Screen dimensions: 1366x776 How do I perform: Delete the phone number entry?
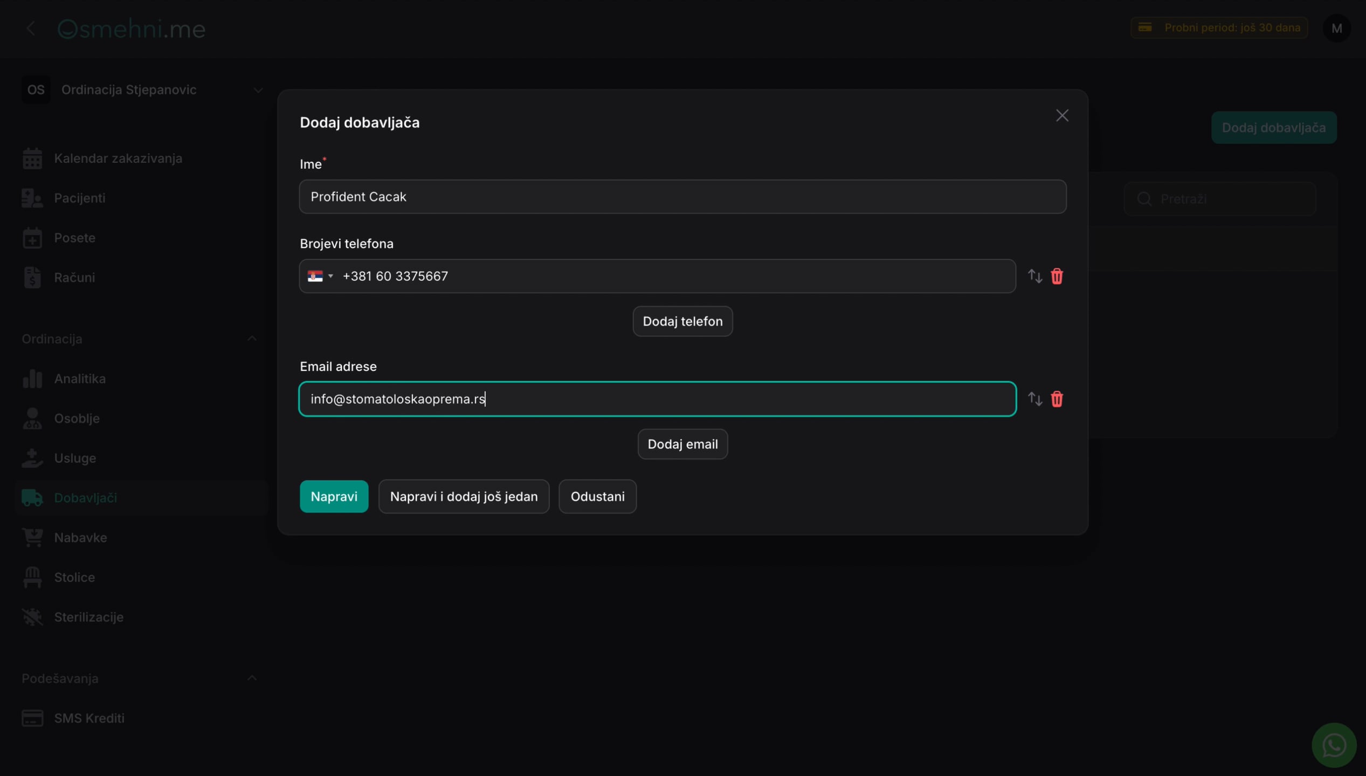point(1057,276)
